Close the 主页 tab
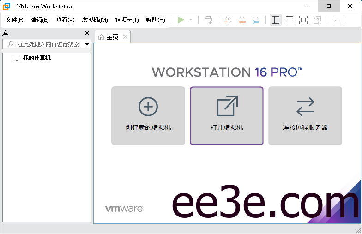 126,37
